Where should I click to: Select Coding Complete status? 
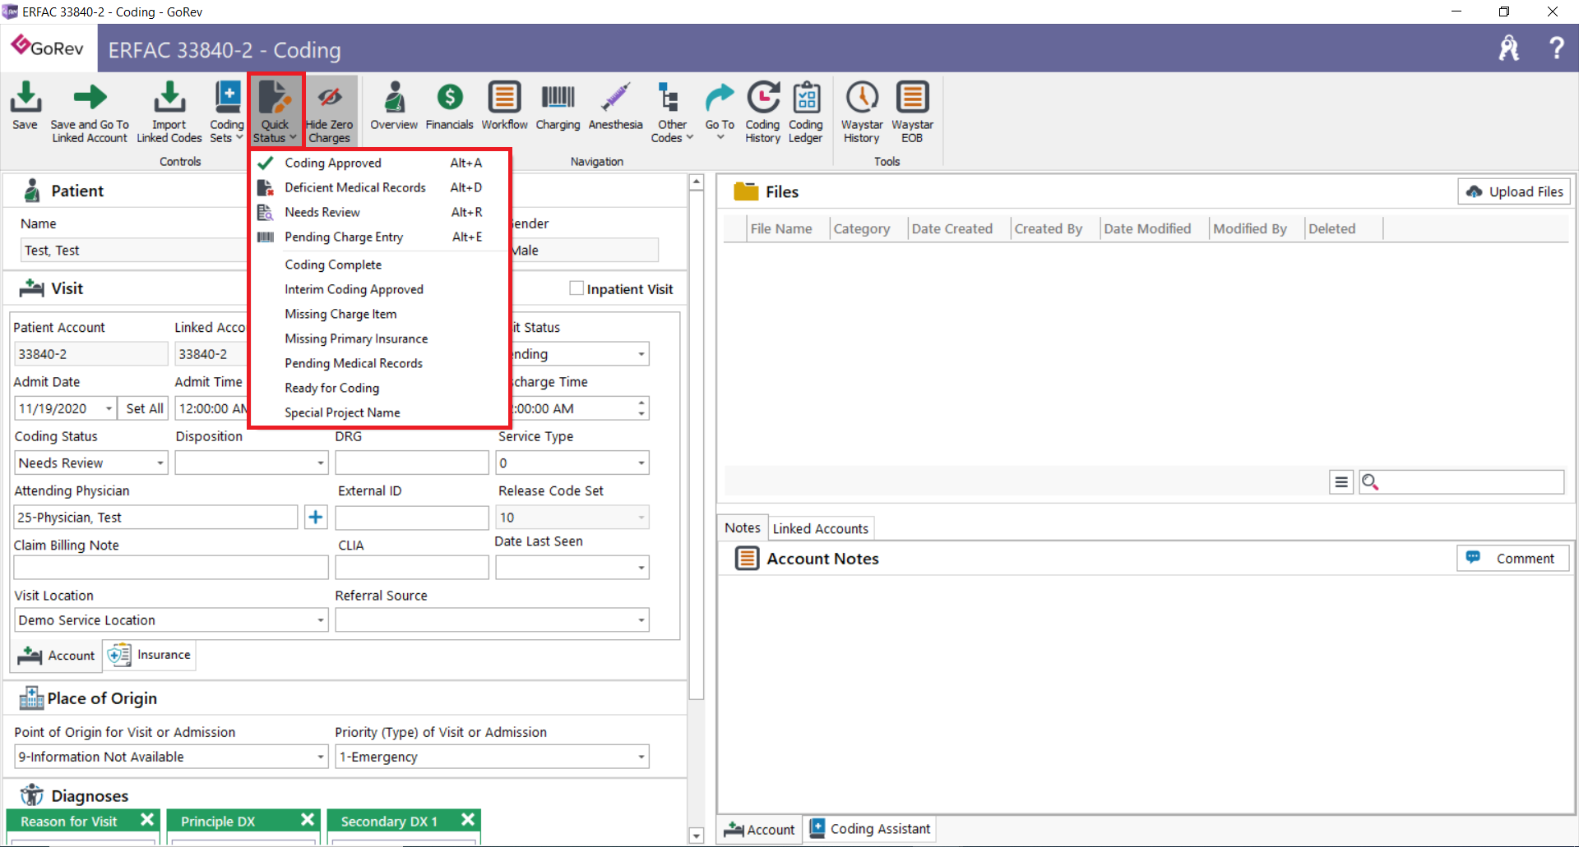click(379, 265)
